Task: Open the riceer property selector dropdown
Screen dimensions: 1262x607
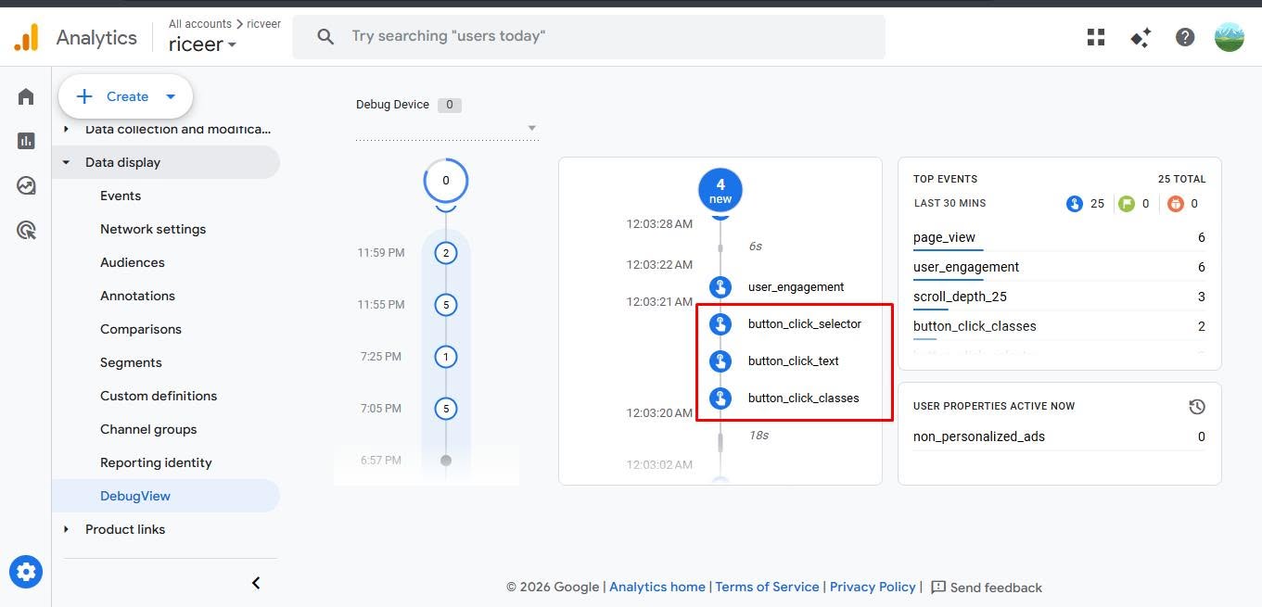Action: point(202,44)
